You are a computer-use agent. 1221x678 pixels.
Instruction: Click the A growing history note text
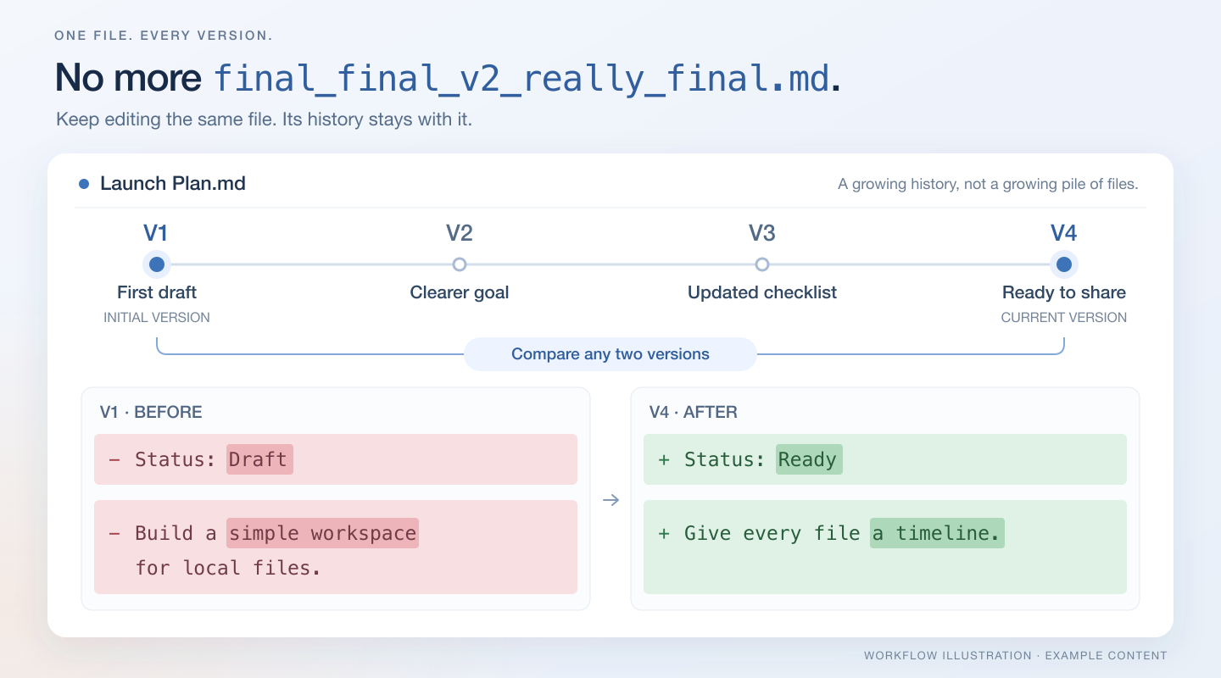(988, 184)
